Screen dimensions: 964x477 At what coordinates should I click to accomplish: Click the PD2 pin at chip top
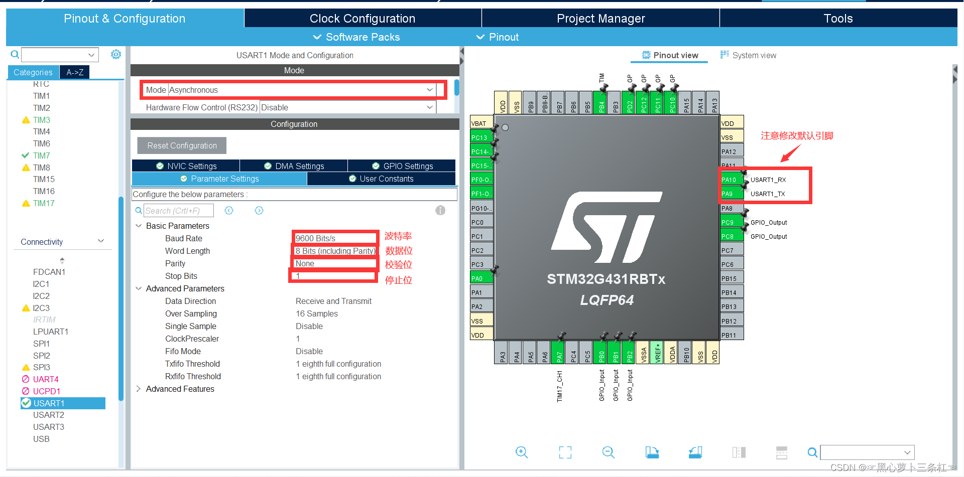pos(629,102)
